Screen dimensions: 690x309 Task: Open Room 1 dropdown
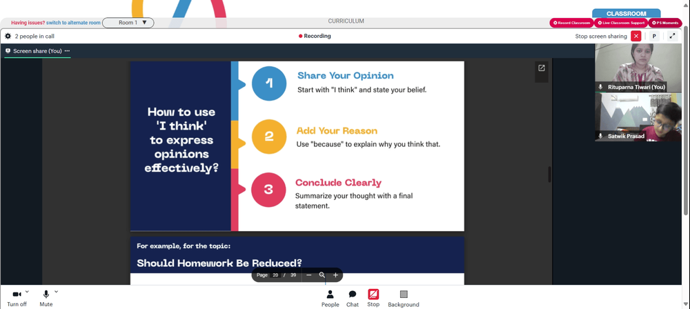click(128, 23)
